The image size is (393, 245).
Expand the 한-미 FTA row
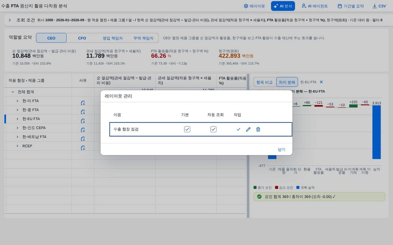click(x=17, y=101)
